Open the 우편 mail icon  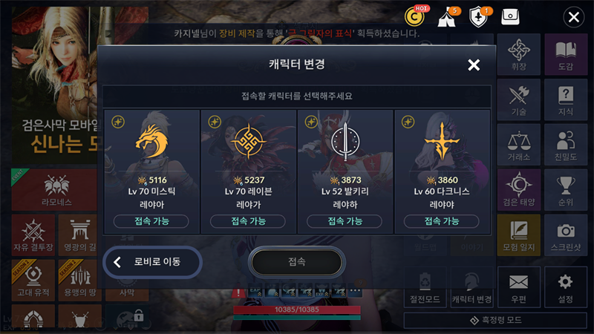(518, 286)
